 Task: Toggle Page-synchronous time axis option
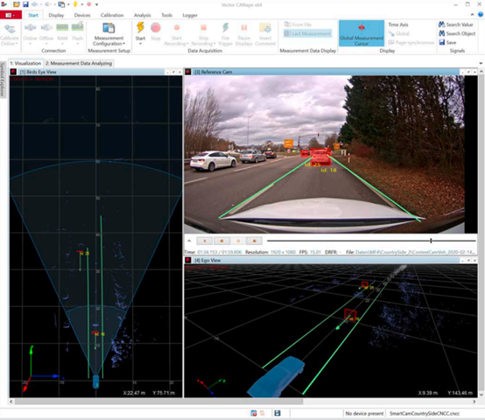click(x=411, y=42)
